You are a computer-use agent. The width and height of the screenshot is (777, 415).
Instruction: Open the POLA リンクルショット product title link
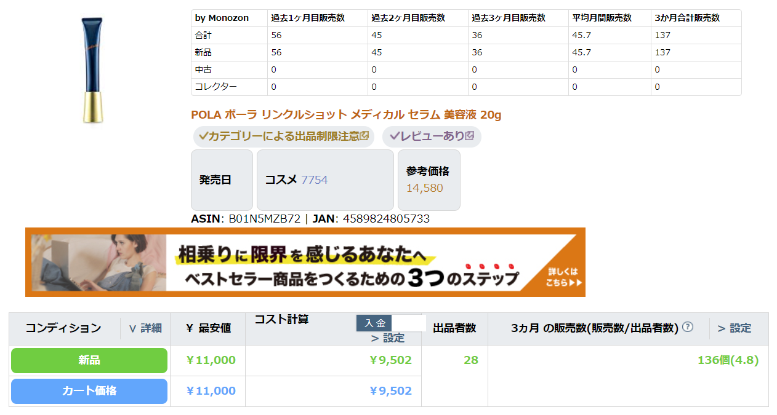tap(346, 114)
